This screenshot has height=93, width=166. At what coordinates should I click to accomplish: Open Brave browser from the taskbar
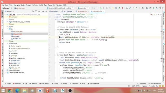[47, 91]
